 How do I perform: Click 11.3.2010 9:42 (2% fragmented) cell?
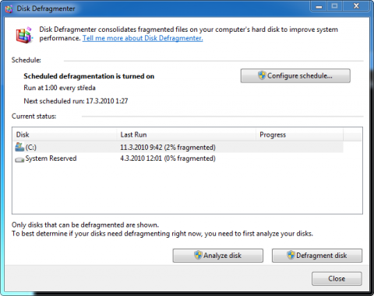pos(168,148)
